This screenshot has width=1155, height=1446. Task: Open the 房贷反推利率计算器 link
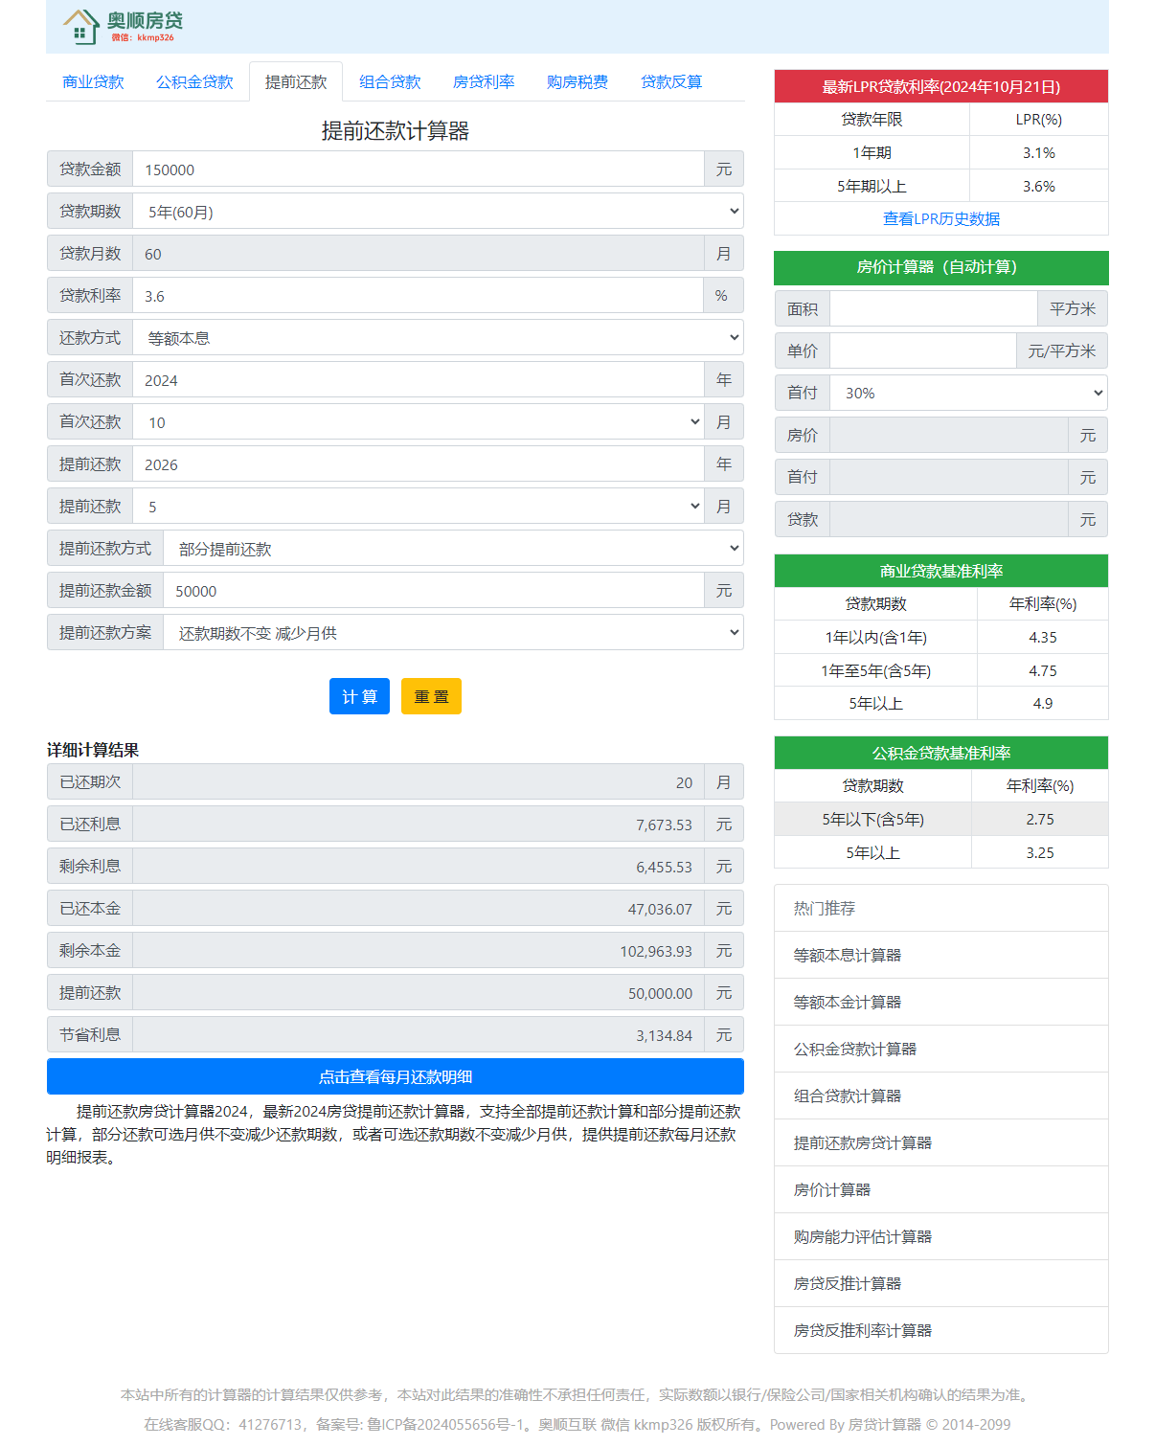[863, 1331]
